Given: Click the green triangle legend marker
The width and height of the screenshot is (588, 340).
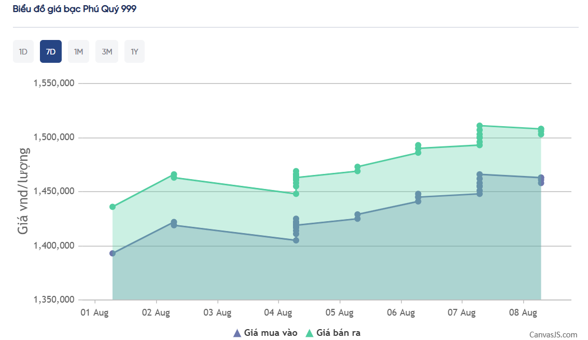Looking at the screenshot, I should click(x=310, y=333).
